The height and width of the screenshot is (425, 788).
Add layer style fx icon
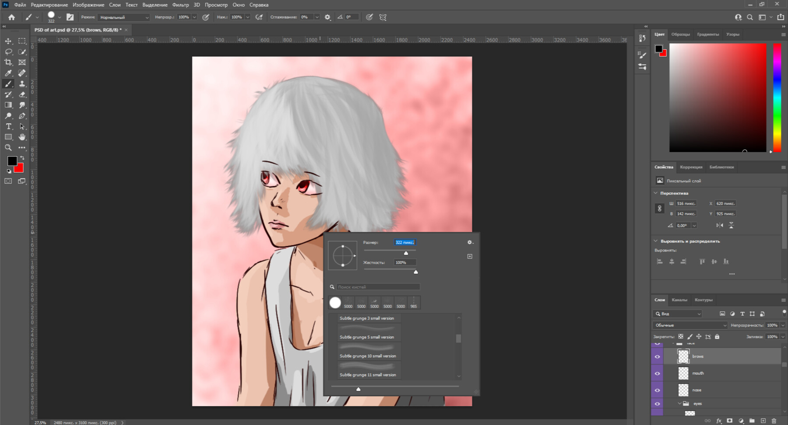point(719,421)
